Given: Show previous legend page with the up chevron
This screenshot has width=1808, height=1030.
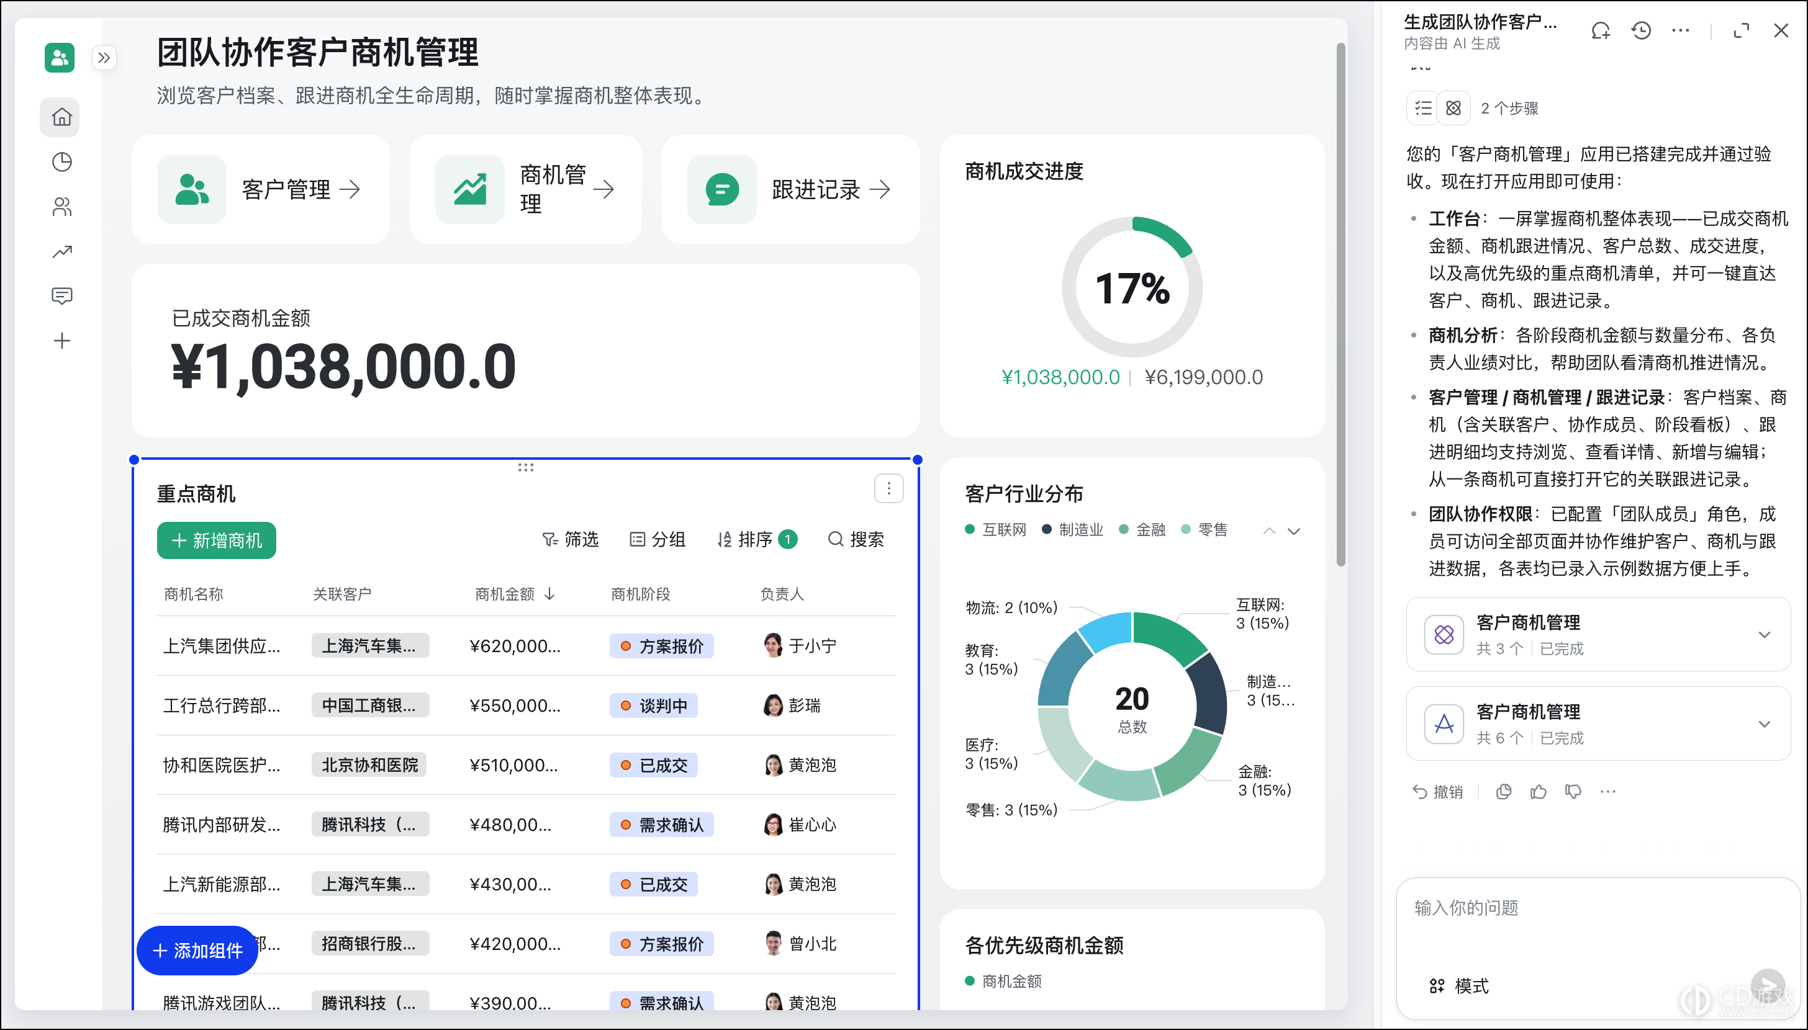Looking at the screenshot, I should point(1270,531).
